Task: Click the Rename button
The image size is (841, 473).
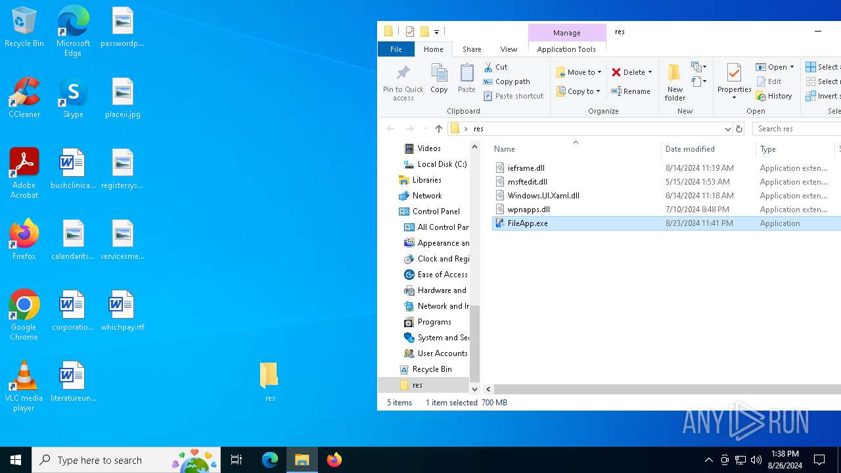Action: [631, 91]
